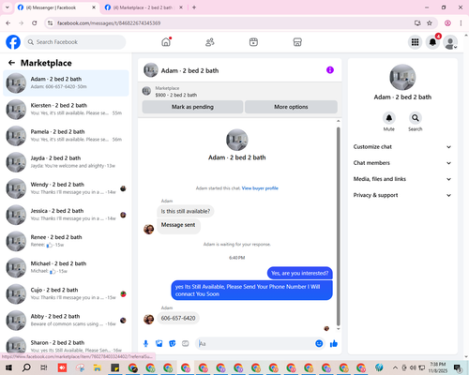Record a voice clip microphone icon
This screenshot has width=469, height=375.
pos(145,344)
